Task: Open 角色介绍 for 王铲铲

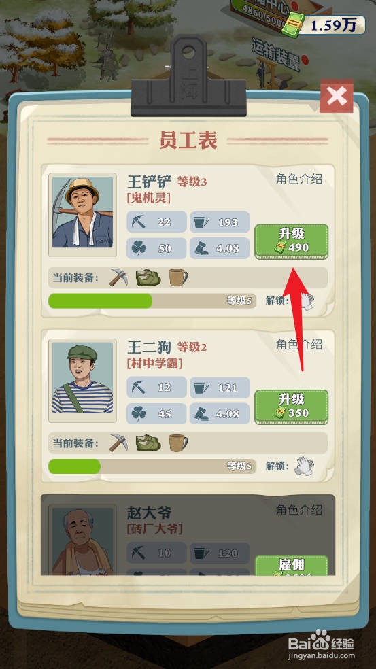Action: pos(298,179)
